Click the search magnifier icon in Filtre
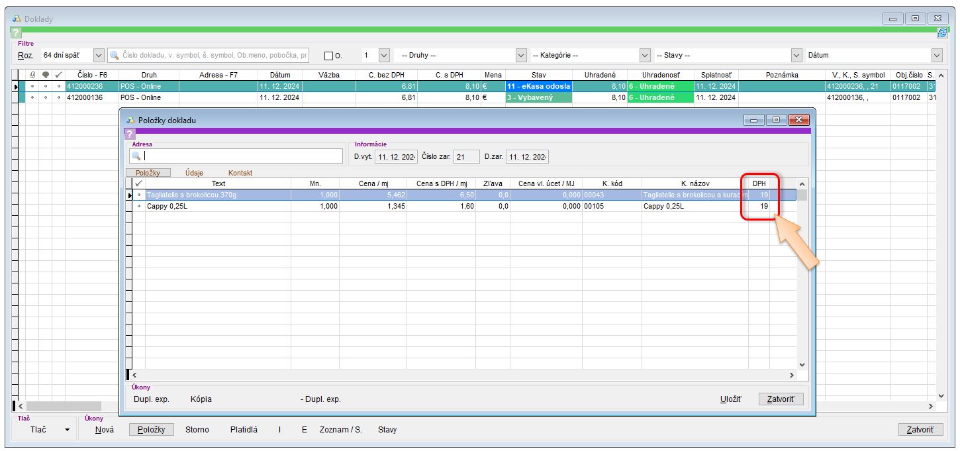Viewport: 960px width, 451px height. [115, 56]
